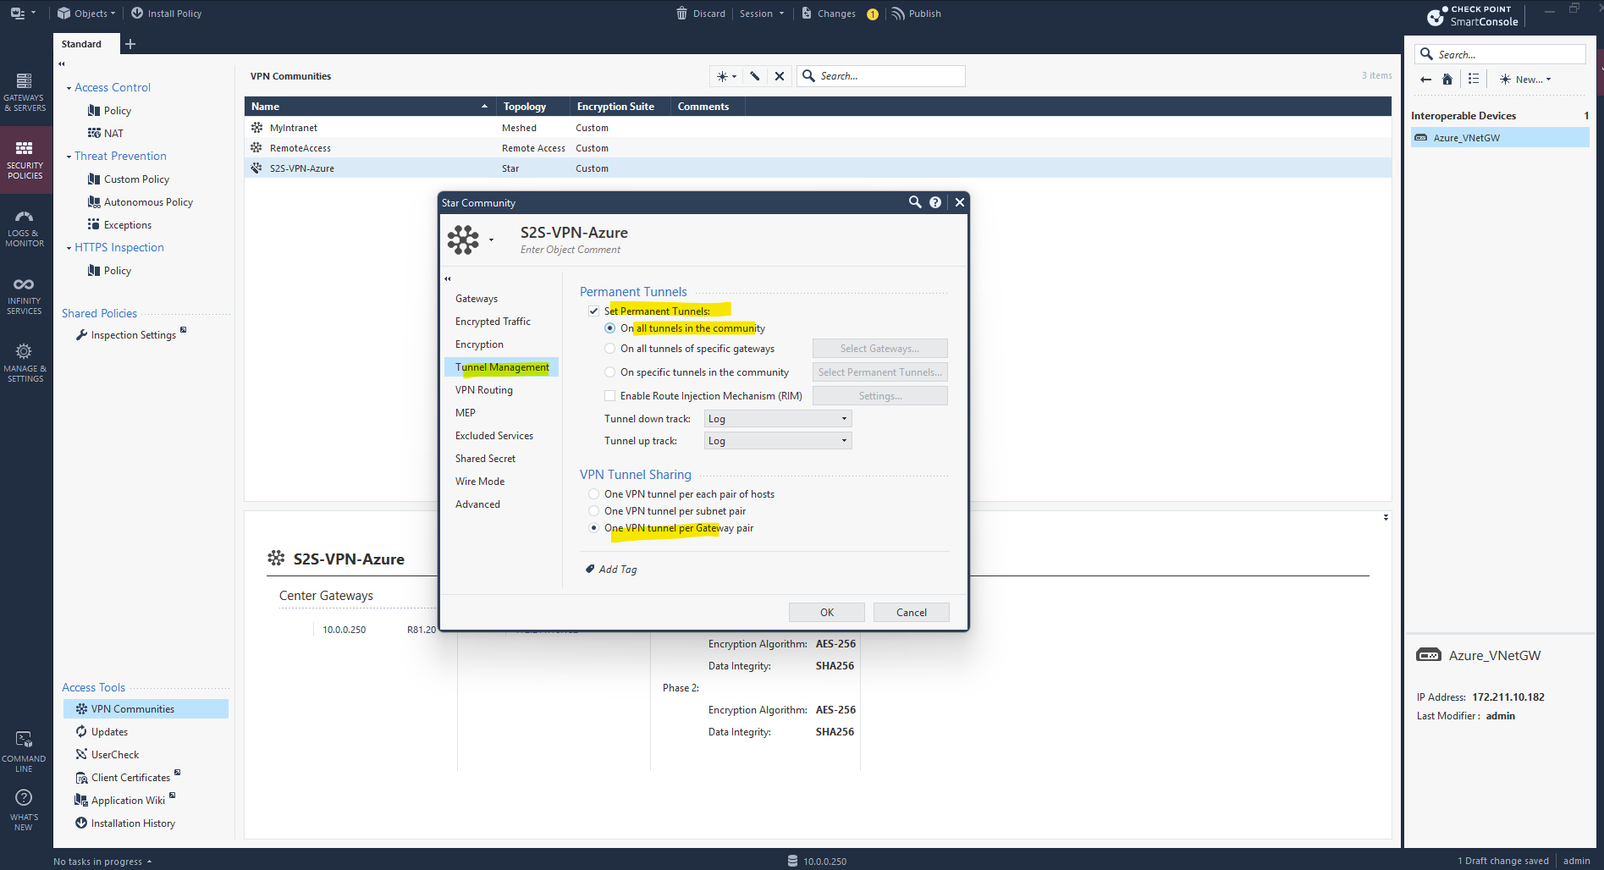The height and width of the screenshot is (870, 1604).
Task: Click the Publish icon in top bar
Action: [898, 14]
